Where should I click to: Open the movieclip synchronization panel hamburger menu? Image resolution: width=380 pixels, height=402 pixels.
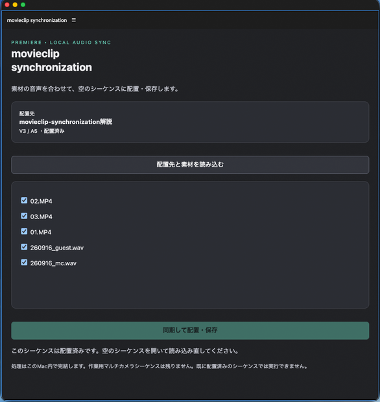[x=73, y=20]
